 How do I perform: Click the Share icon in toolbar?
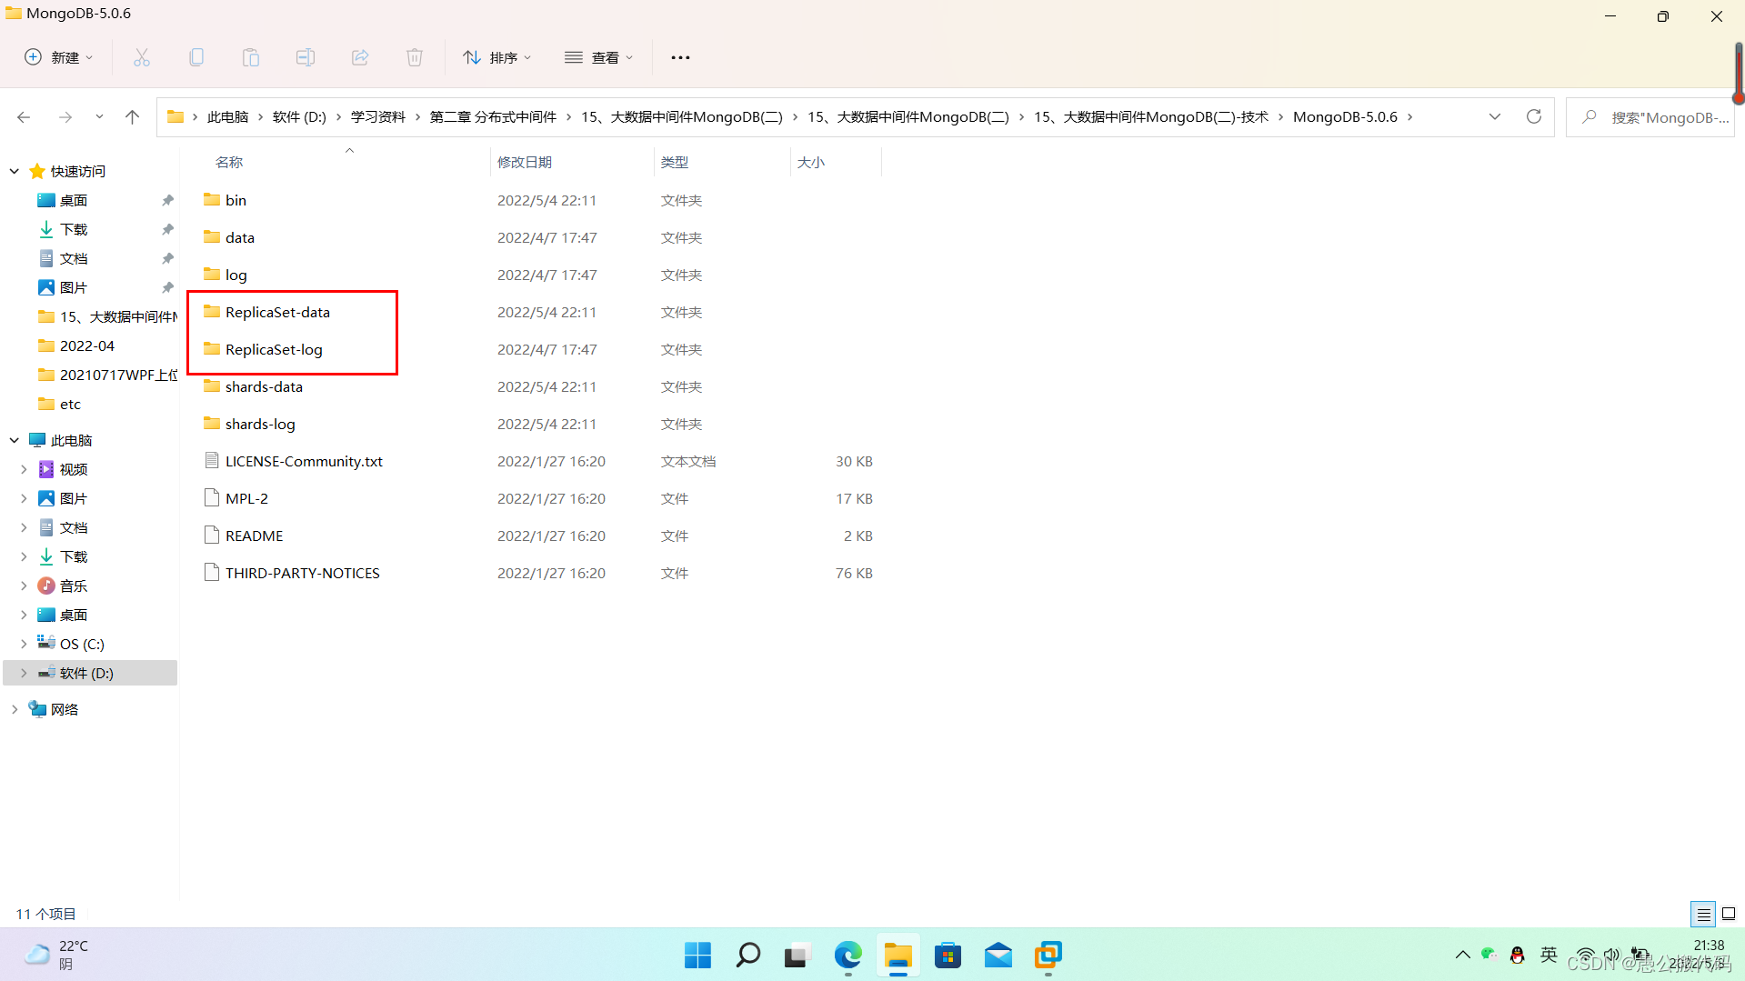tap(360, 57)
